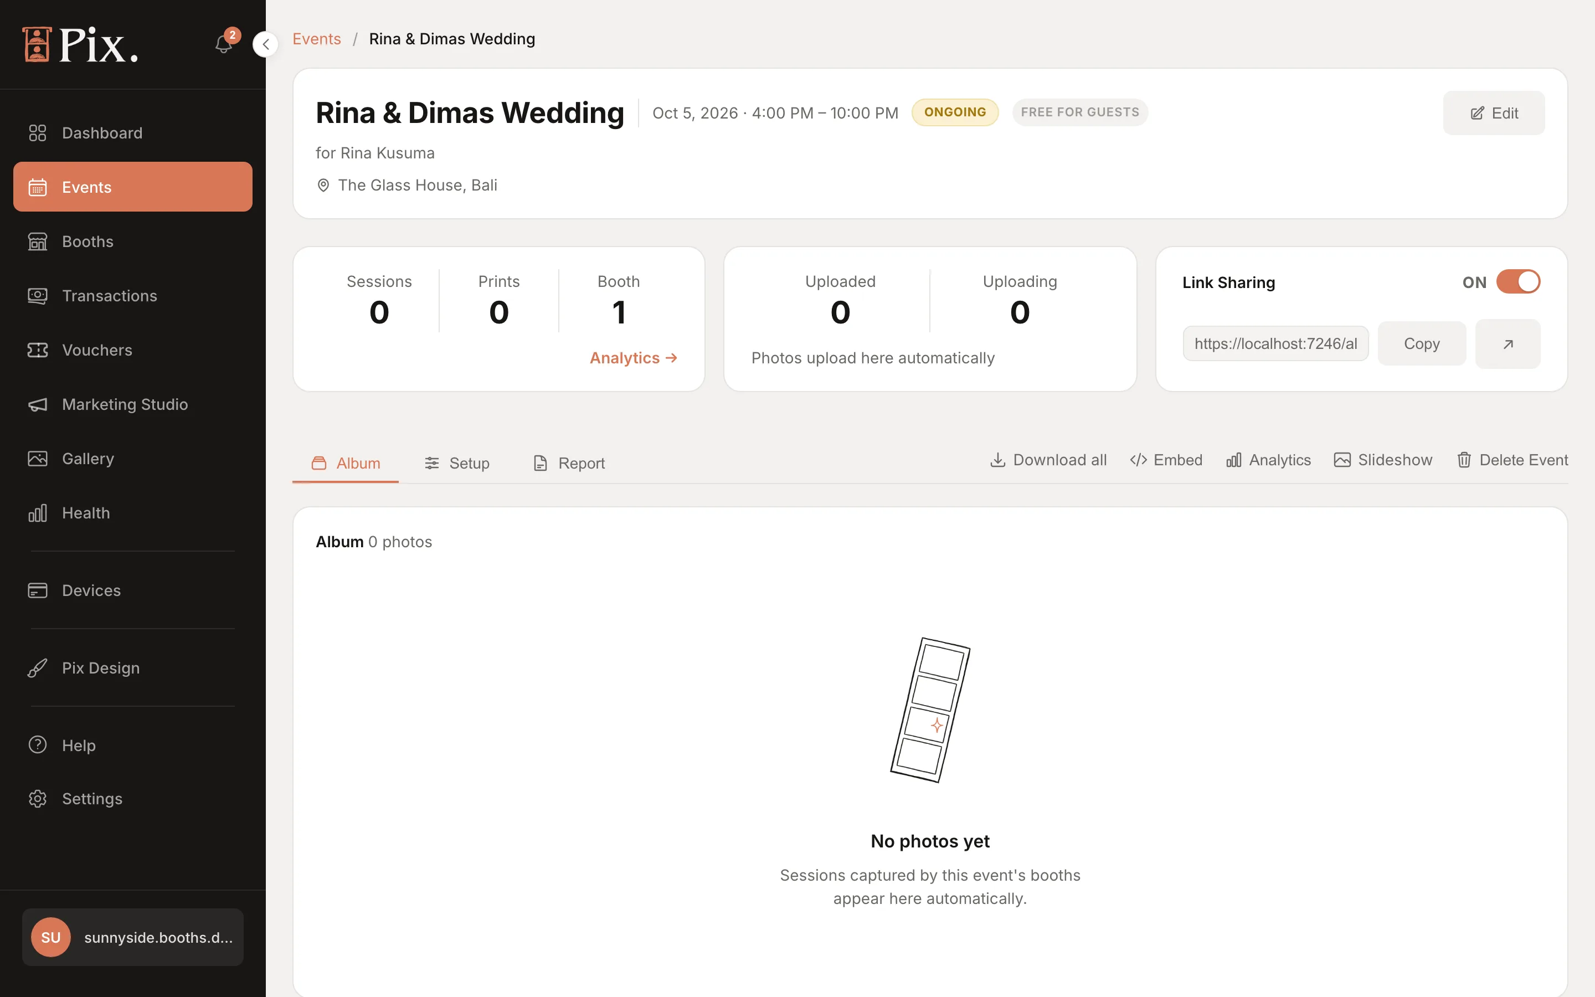Click the Uploading count value
The height and width of the screenshot is (997, 1595).
tap(1020, 312)
